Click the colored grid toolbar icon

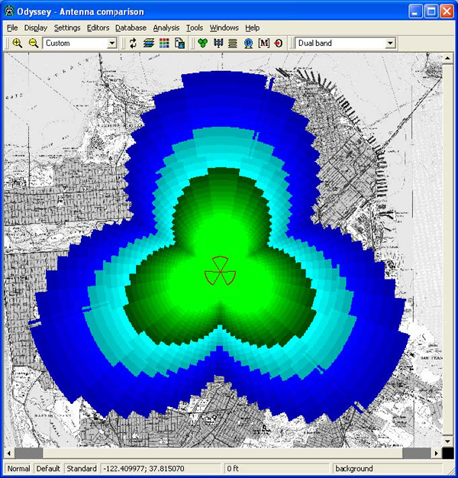pos(164,44)
